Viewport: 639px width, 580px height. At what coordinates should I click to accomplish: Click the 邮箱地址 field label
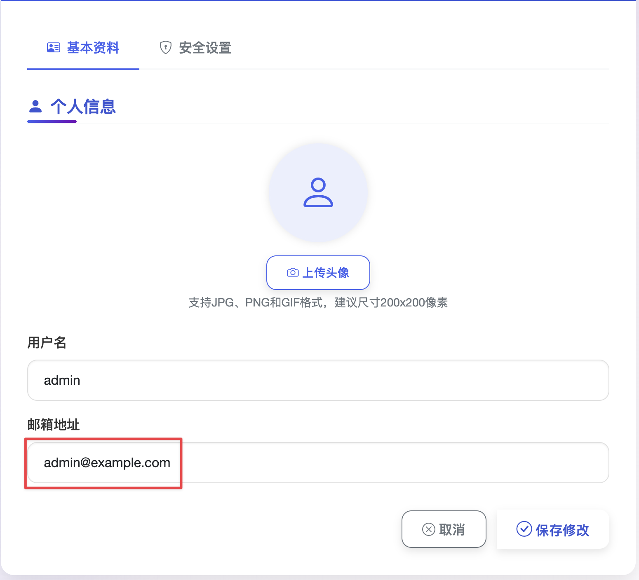[x=54, y=425]
